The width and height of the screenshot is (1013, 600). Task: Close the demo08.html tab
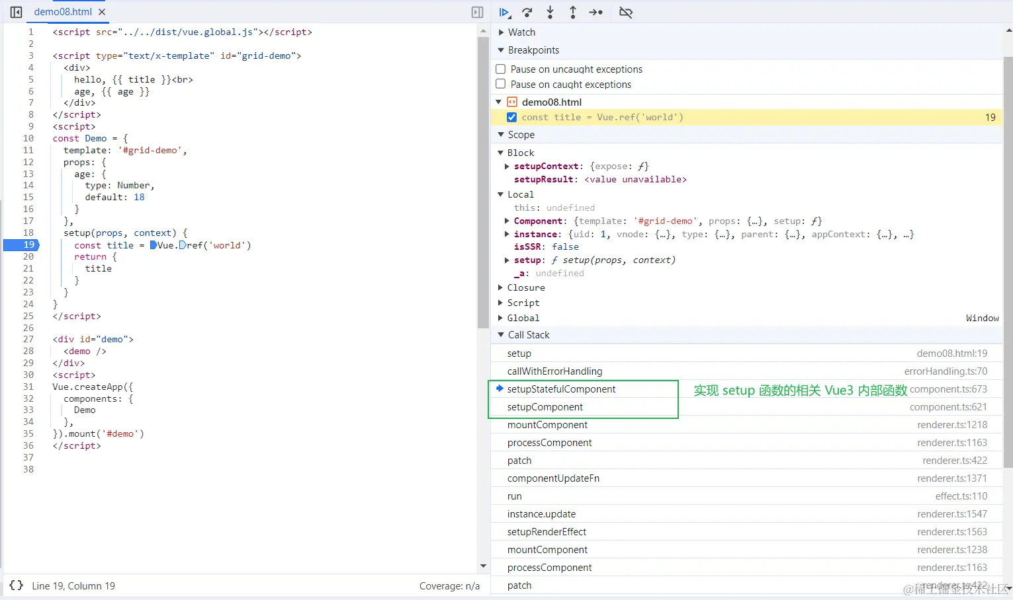tap(101, 12)
